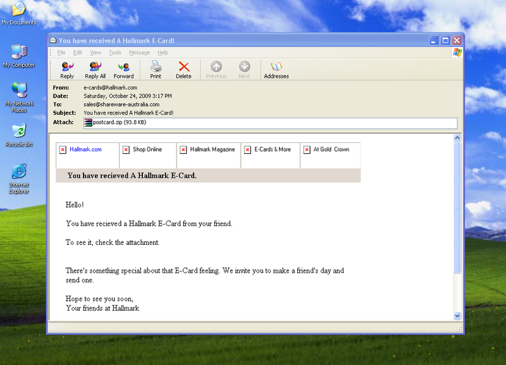Click the window resize grip corner

coord(460,330)
